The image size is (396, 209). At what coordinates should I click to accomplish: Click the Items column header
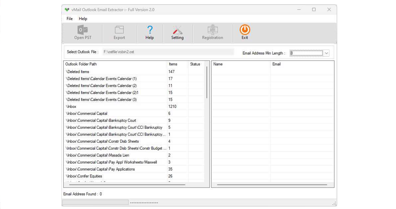pyautogui.click(x=173, y=64)
